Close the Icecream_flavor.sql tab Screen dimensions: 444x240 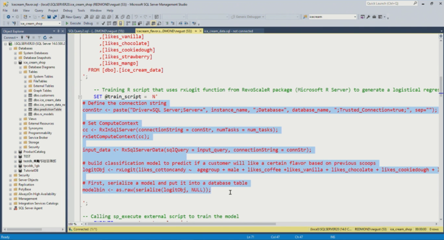pos(200,31)
